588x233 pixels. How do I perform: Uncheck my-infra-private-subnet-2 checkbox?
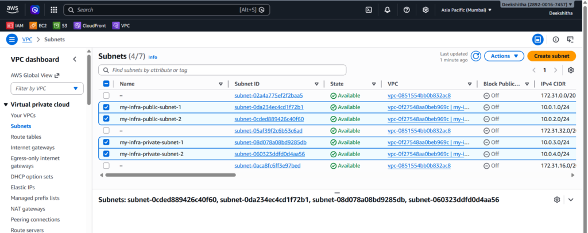click(106, 154)
